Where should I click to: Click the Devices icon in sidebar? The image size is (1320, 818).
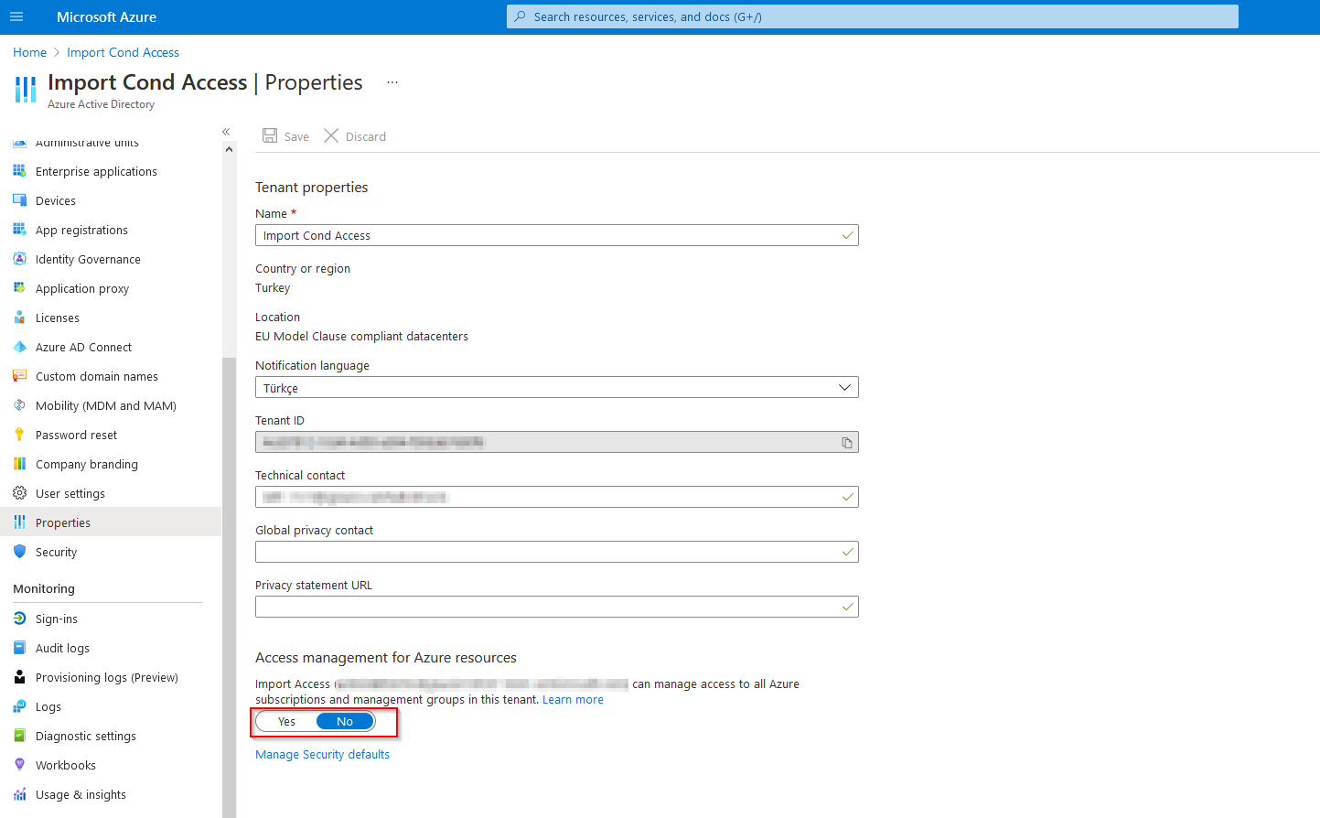coord(19,200)
